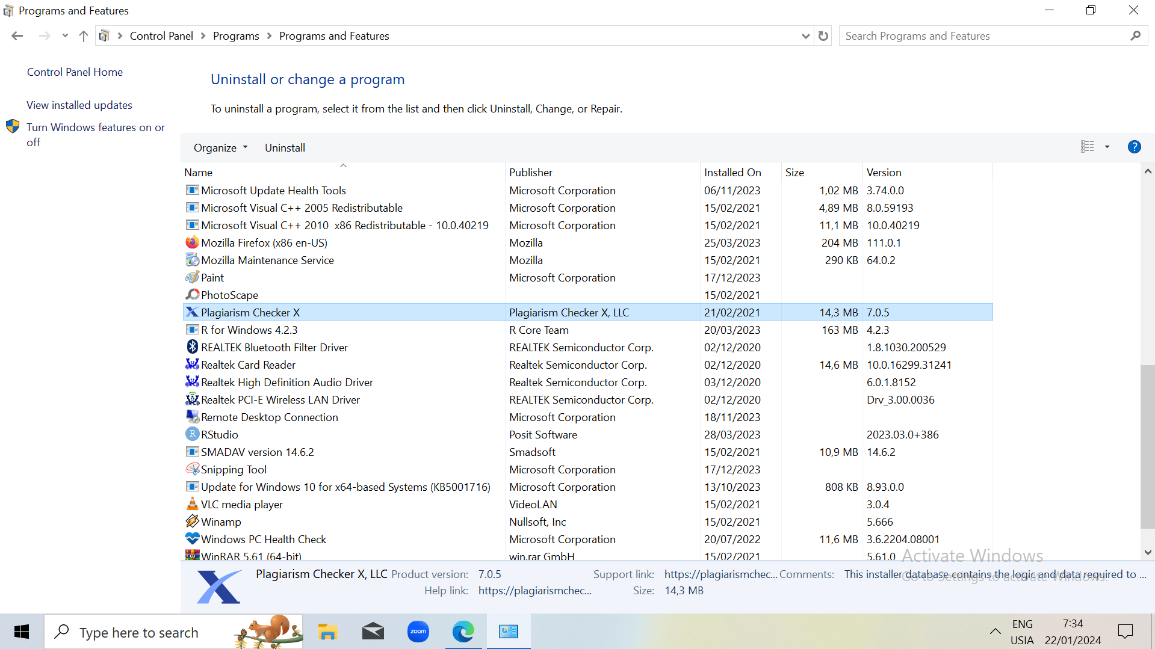The image size is (1155, 649).
Task: Open the recent locations dropdown
Action: pos(65,36)
